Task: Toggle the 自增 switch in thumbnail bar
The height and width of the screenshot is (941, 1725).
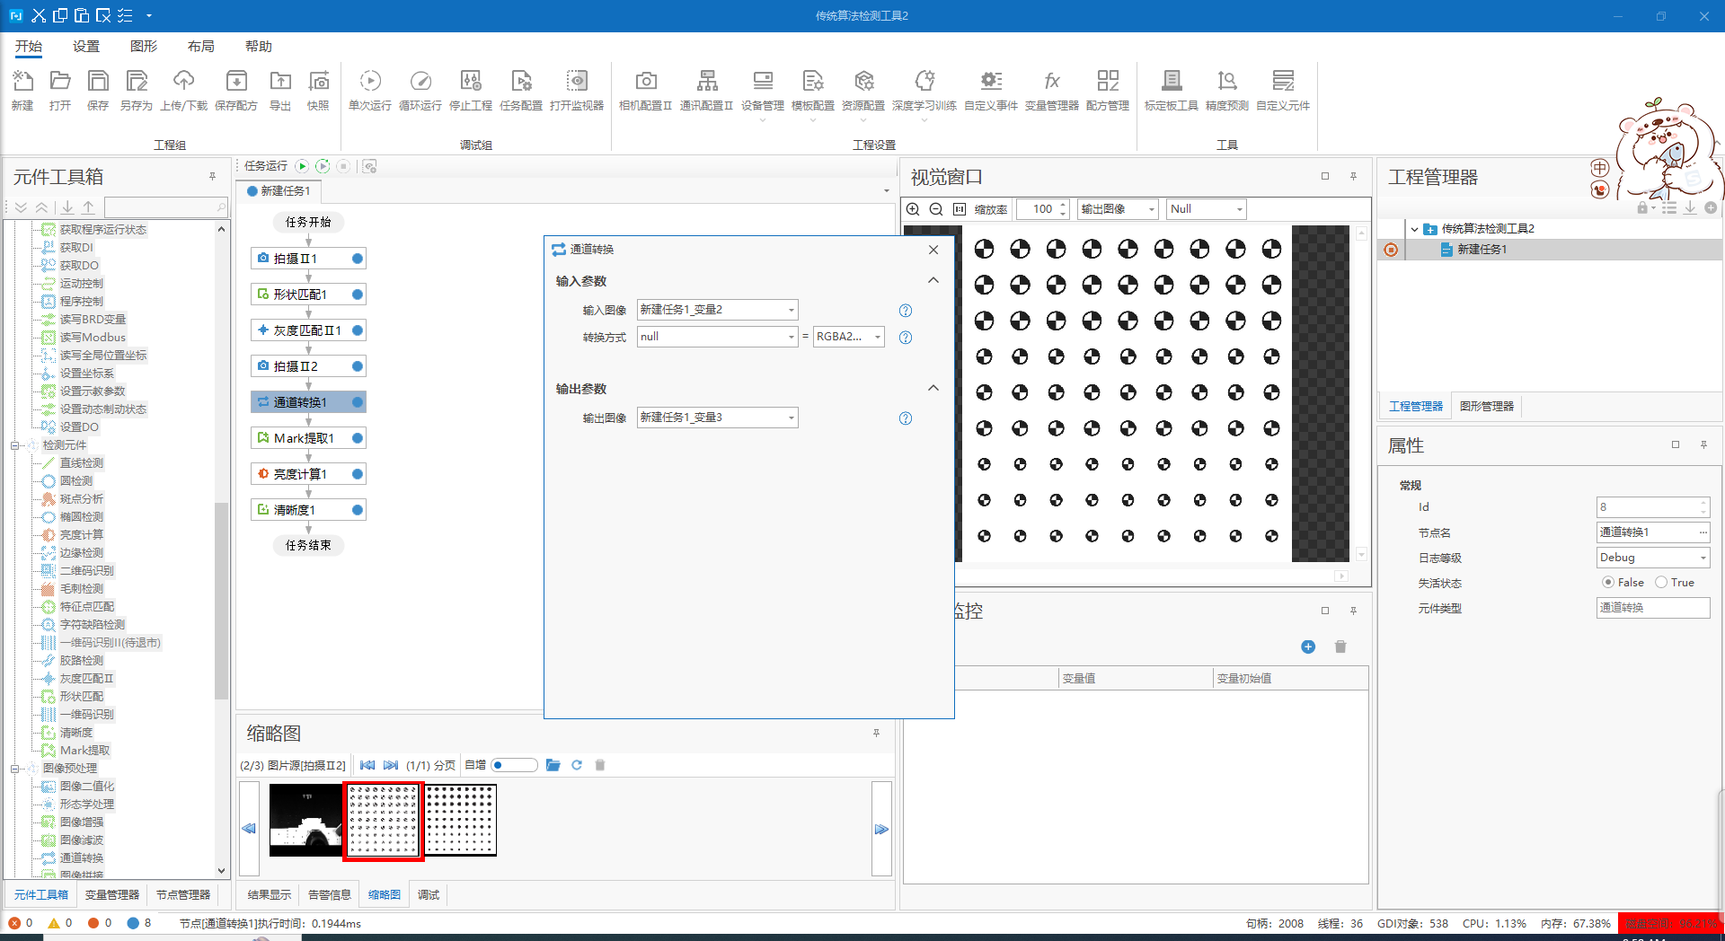Action: (514, 765)
